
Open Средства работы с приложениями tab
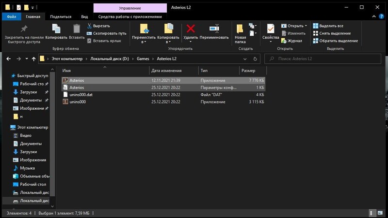click(130, 16)
